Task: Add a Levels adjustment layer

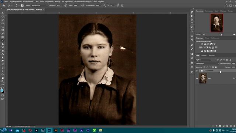Action: tap(205, 44)
